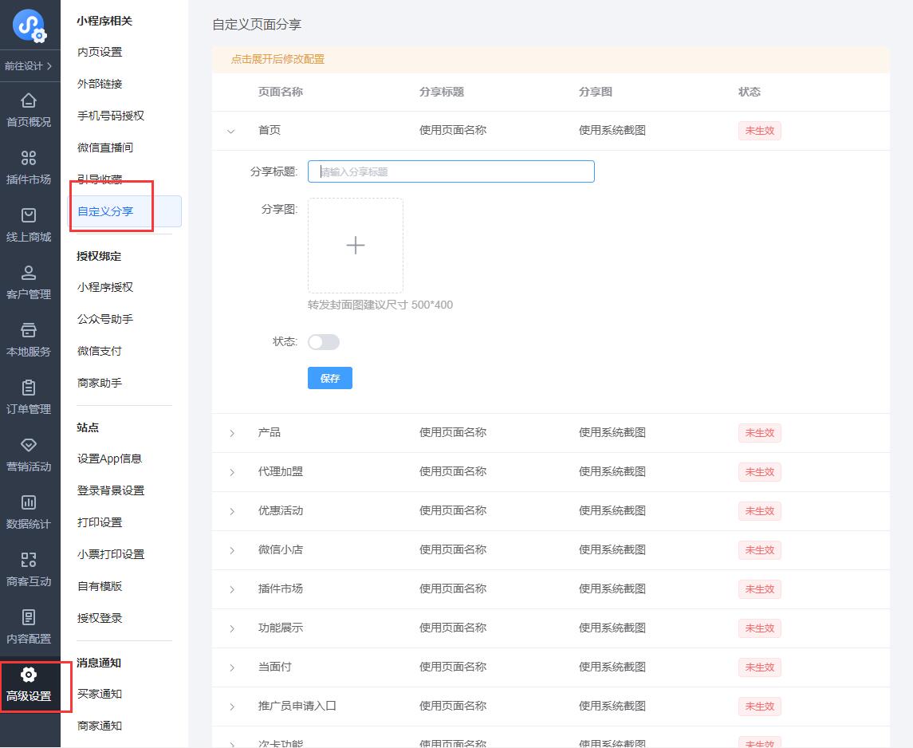The image size is (913, 748).
Task: Open 微信支付 menu item
Action: [100, 351]
